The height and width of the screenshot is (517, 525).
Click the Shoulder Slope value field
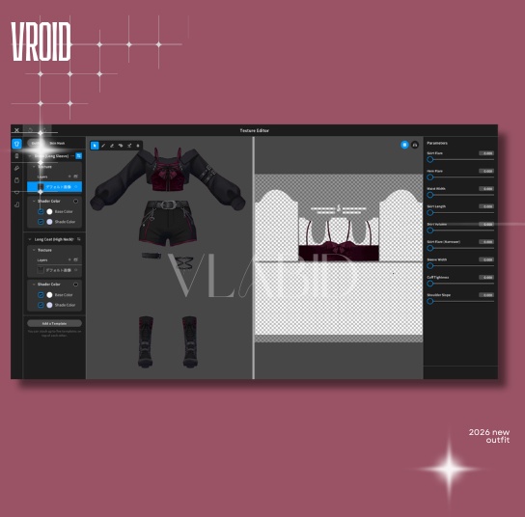[x=486, y=295]
